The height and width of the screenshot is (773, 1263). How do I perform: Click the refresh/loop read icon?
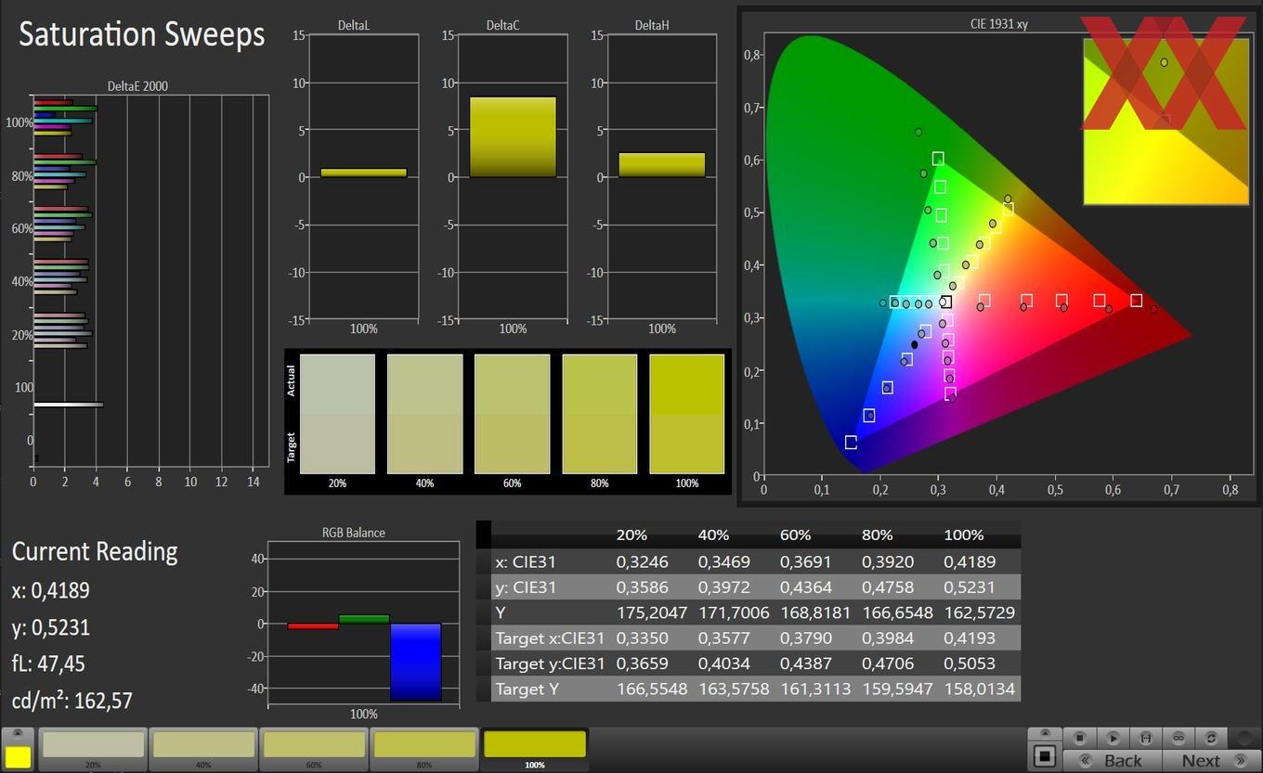[x=1211, y=738]
